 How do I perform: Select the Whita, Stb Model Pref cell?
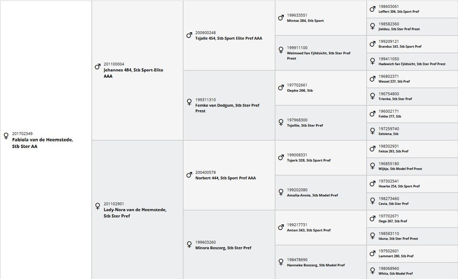[x=396, y=274]
